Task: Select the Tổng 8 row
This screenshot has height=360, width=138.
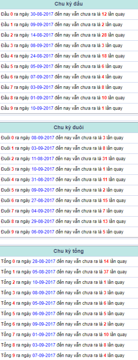Action: [x=69, y=345]
